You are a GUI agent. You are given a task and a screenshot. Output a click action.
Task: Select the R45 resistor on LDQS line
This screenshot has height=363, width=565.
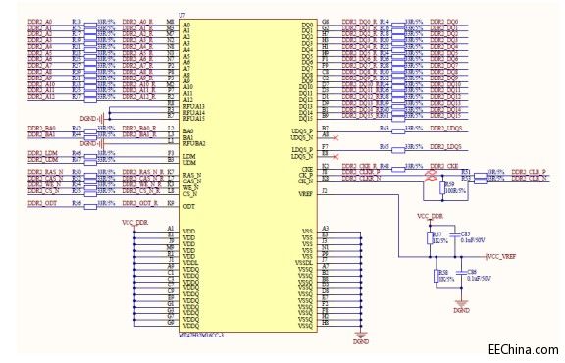click(x=398, y=150)
